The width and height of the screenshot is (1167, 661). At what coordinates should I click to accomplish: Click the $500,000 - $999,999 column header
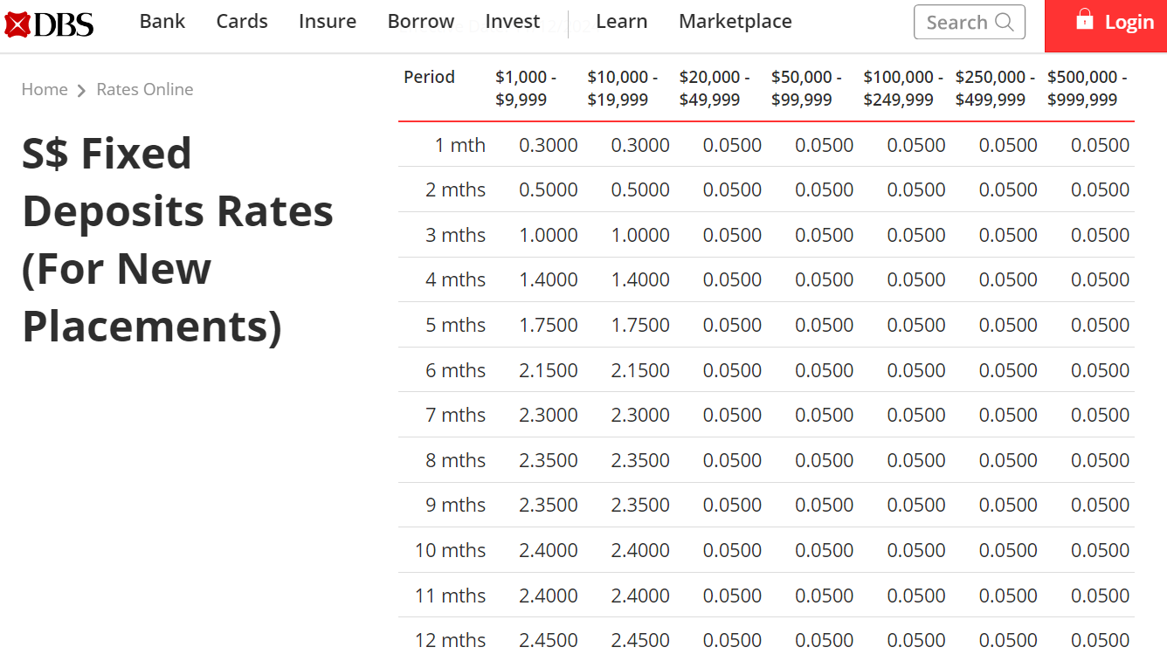point(1088,88)
